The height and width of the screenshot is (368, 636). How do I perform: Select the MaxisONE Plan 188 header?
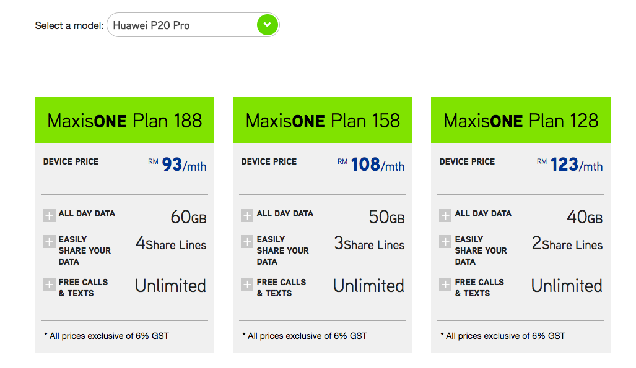point(124,121)
